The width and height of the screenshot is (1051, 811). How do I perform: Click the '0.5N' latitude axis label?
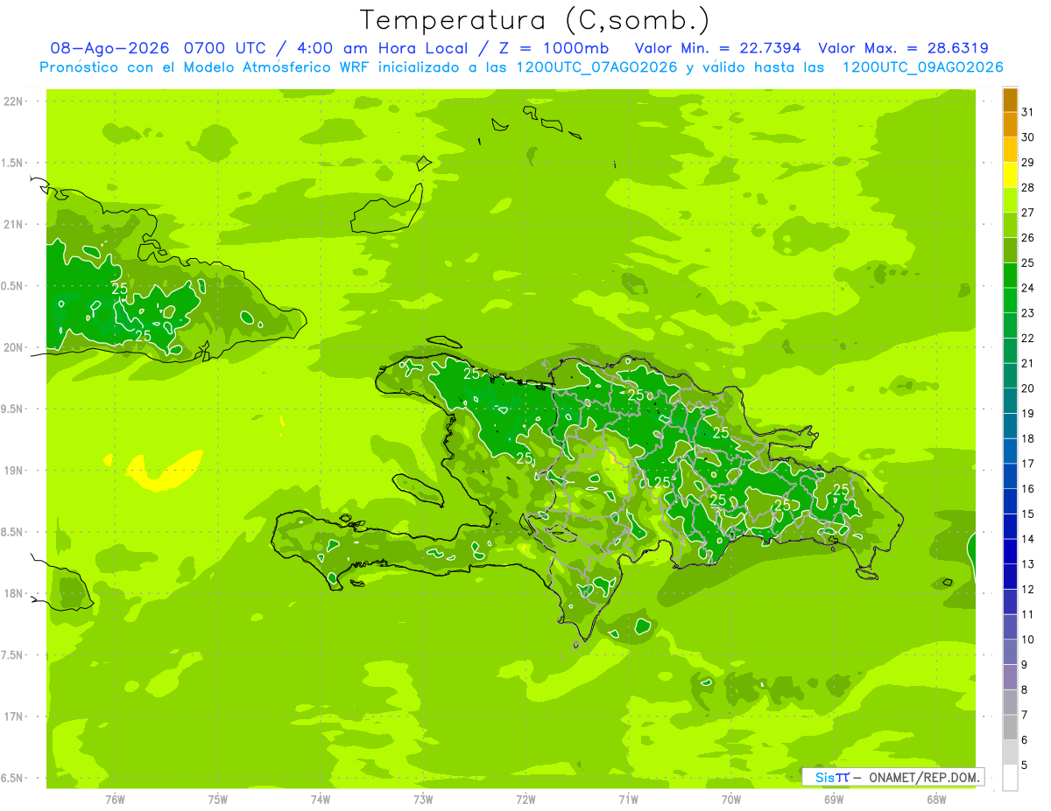tap(12, 286)
